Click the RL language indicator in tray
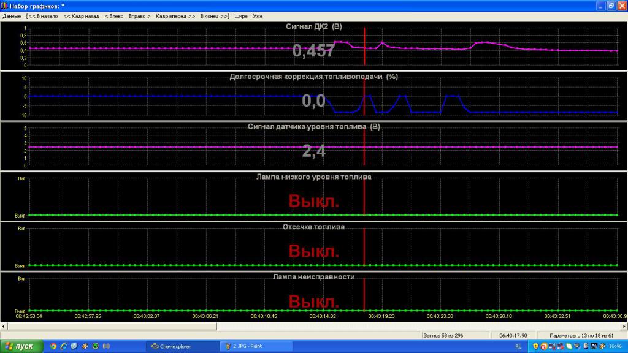 click(518, 346)
